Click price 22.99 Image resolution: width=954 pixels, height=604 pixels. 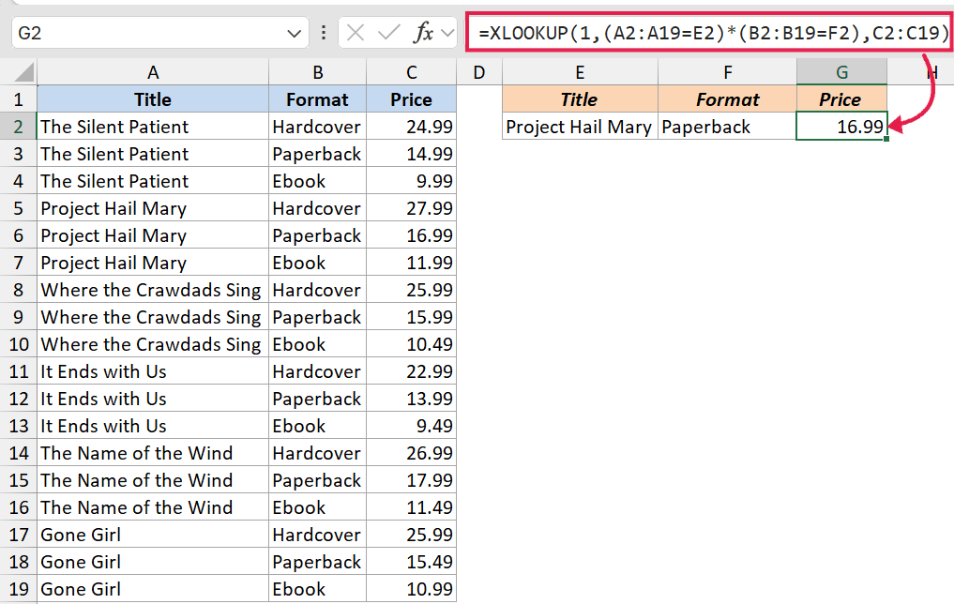pos(411,371)
